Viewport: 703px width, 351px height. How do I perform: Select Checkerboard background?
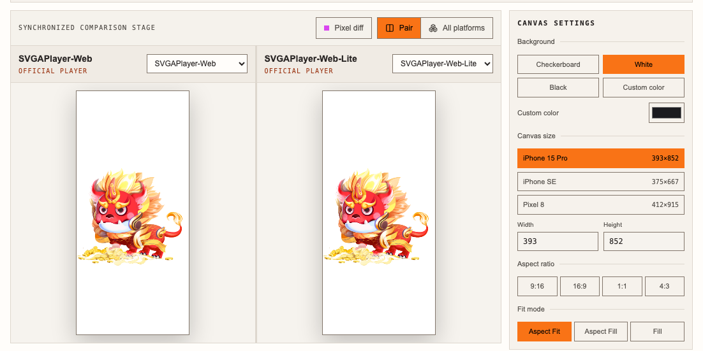pos(558,64)
